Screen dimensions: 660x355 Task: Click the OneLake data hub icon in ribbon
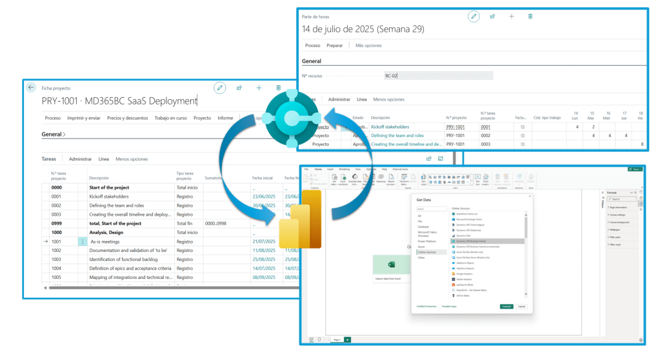(x=355, y=178)
